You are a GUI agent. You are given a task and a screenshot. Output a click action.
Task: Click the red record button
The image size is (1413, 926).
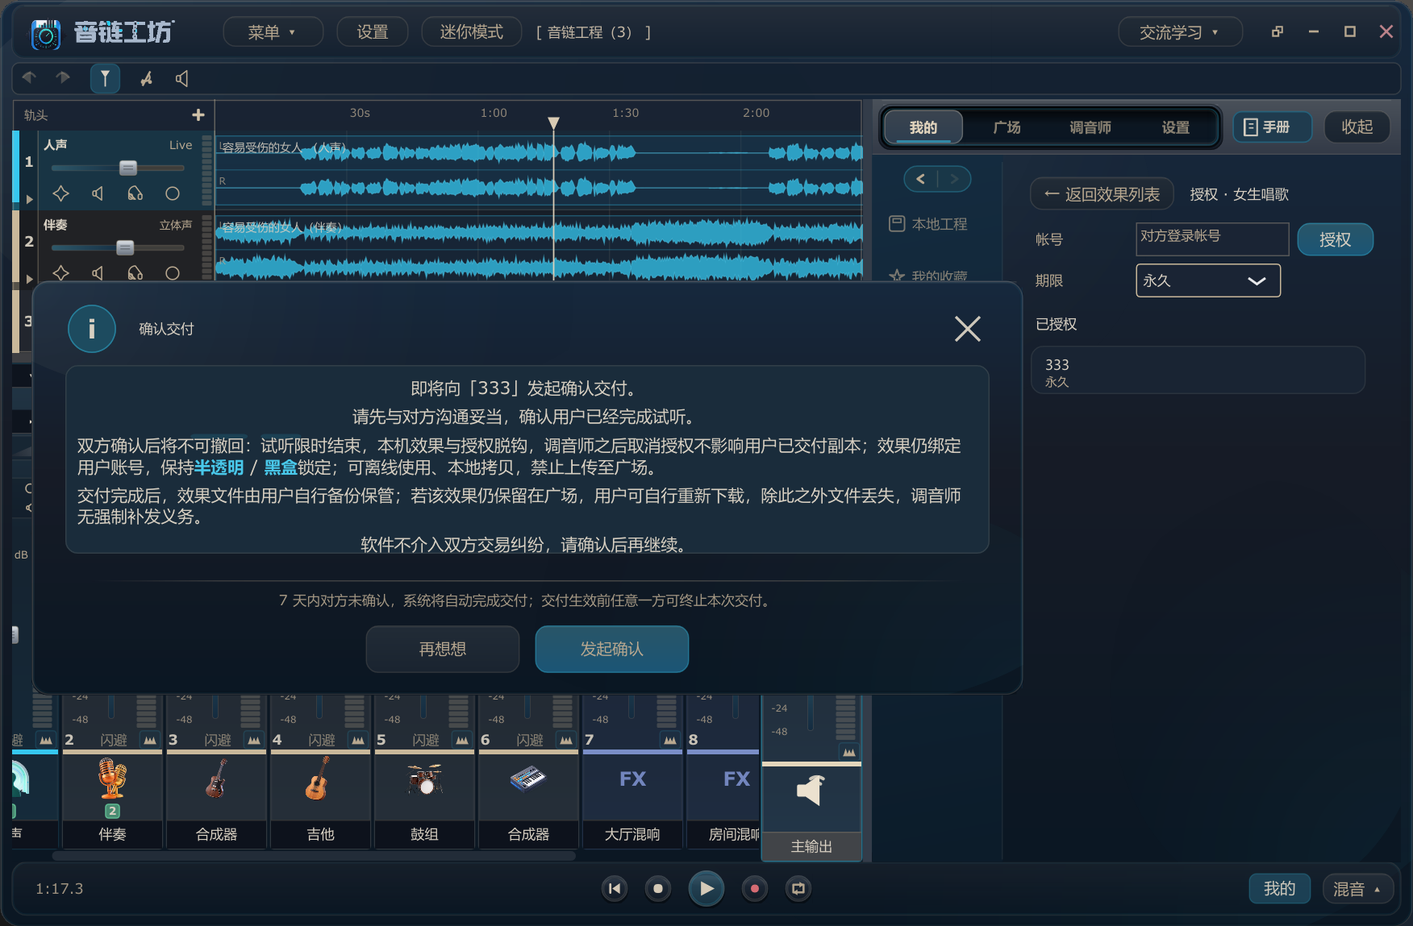point(755,888)
